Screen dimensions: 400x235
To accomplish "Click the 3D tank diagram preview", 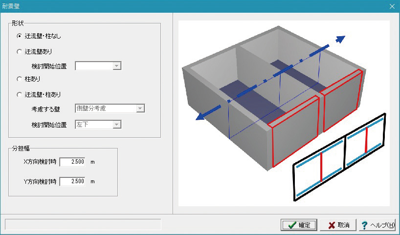I will coord(284,113).
